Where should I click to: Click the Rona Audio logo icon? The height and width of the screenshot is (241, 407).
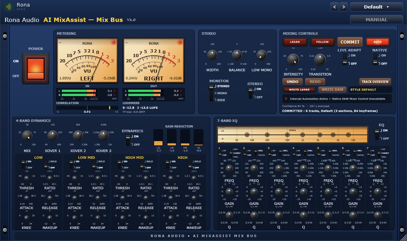tap(9, 6)
